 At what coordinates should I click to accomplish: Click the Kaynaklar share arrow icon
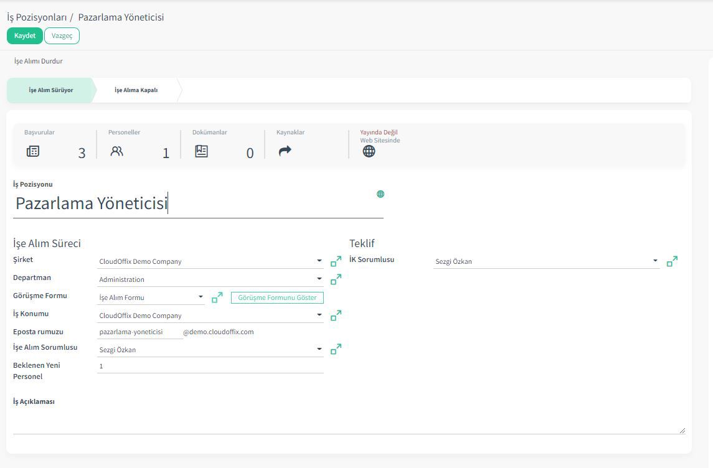pyautogui.click(x=285, y=151)
